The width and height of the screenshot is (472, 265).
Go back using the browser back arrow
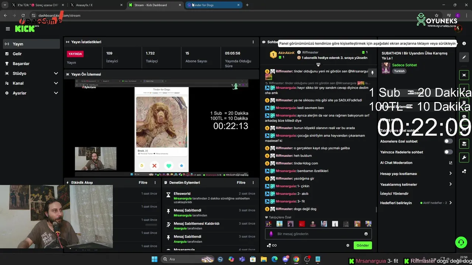tap(6, 15)
